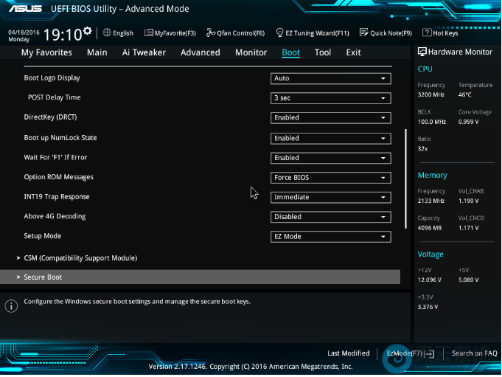Click the info icon in the help bar

pyautogui.click(x=11, y=305)
